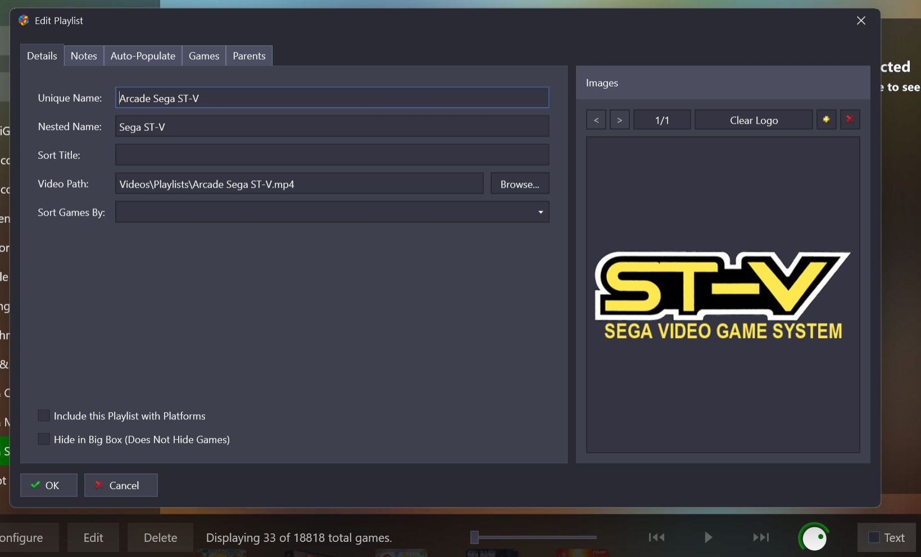Click LaunchBox logo icon in title bar

(24, 21)
